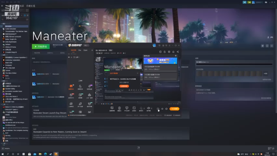Open the microphone settings icon in streaming toolbar
Screen dimensions: 277x156
coord(141,108)
